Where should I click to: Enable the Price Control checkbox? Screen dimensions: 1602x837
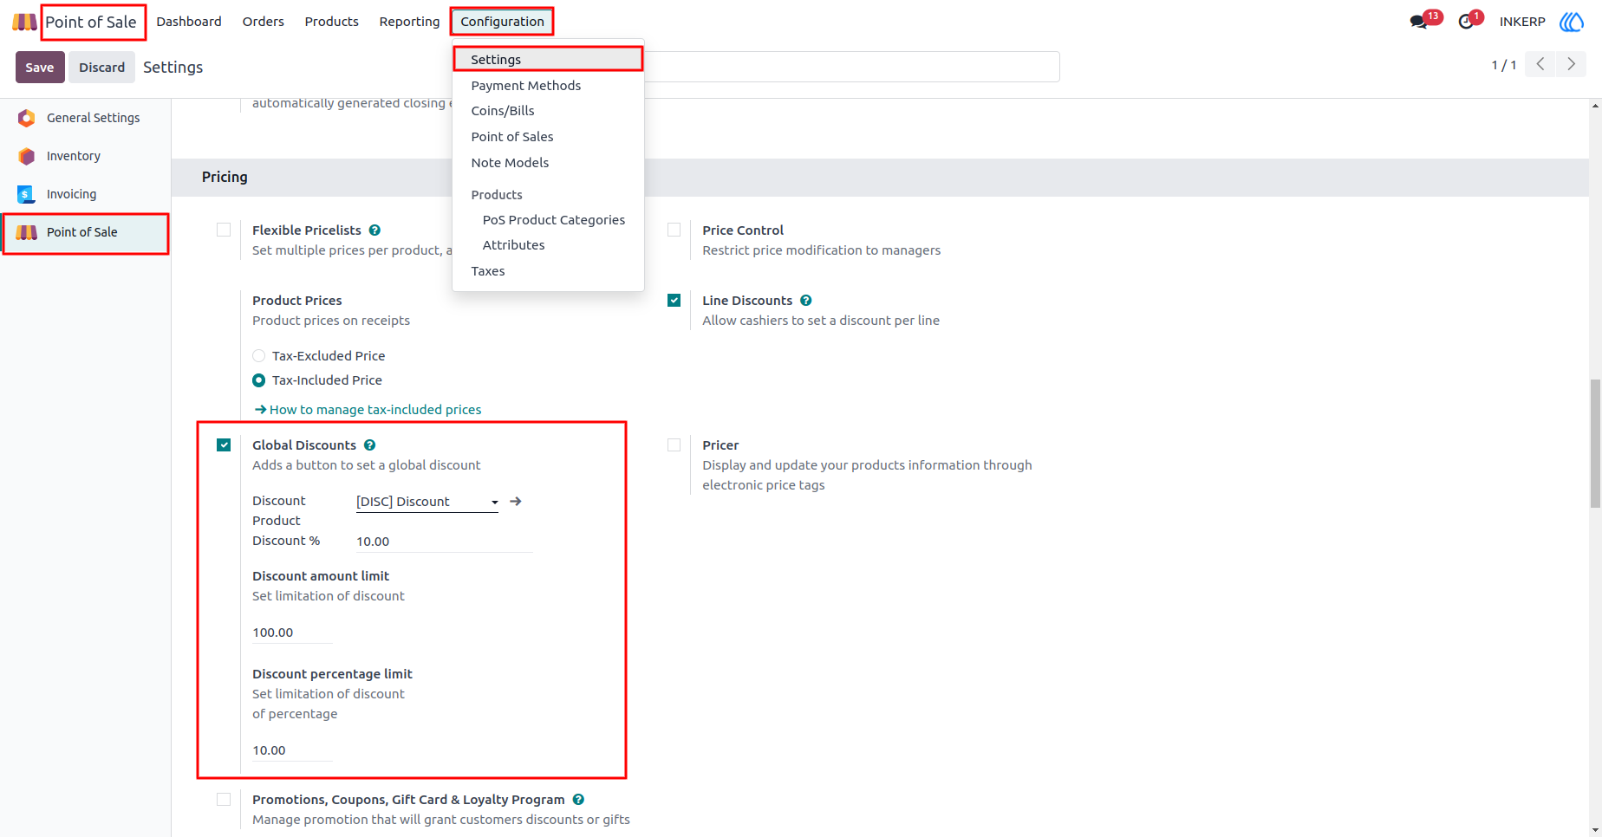pyautogui.click(x=674, y=230)
